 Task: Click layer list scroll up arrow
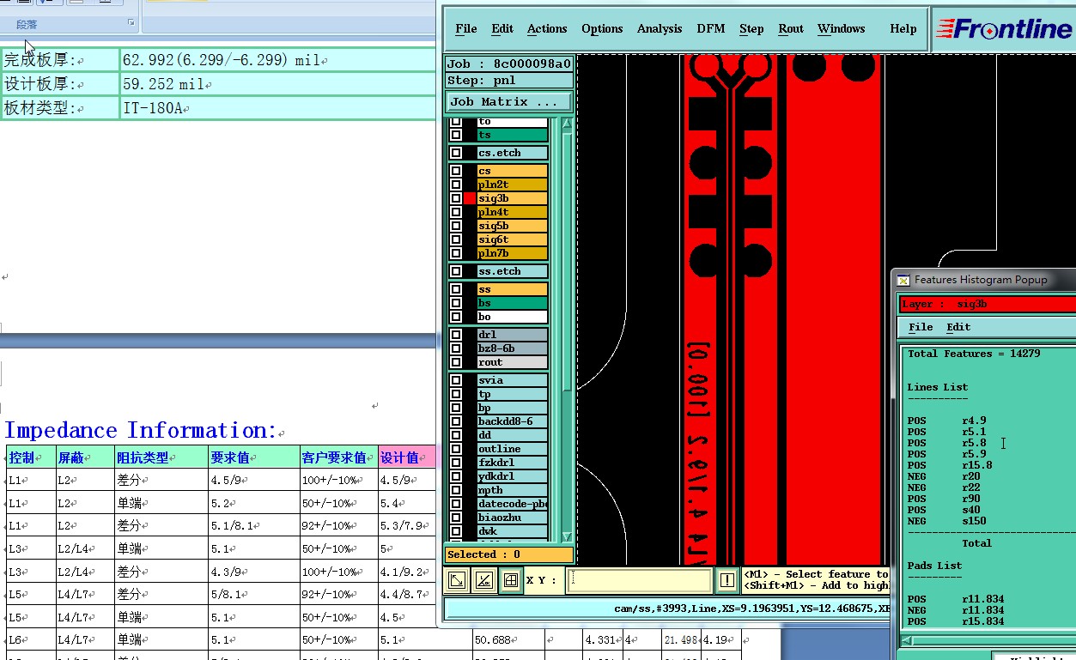pos(567,124)
